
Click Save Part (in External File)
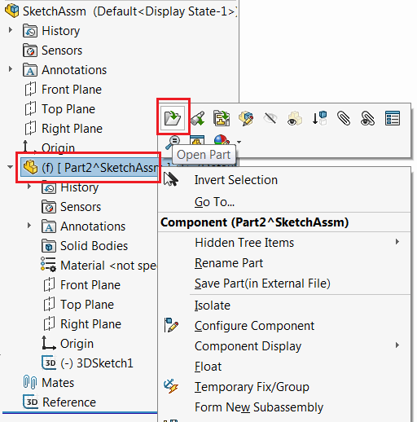[262, 284]
